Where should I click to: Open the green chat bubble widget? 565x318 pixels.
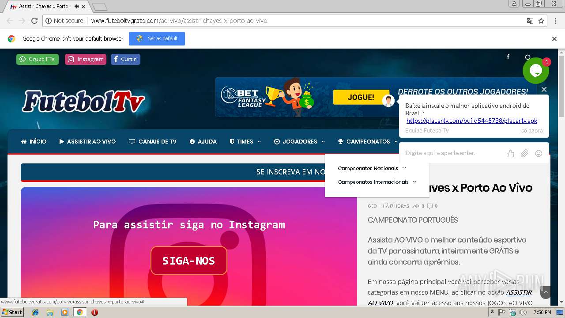pyautogui.click(x=536, y=71)
